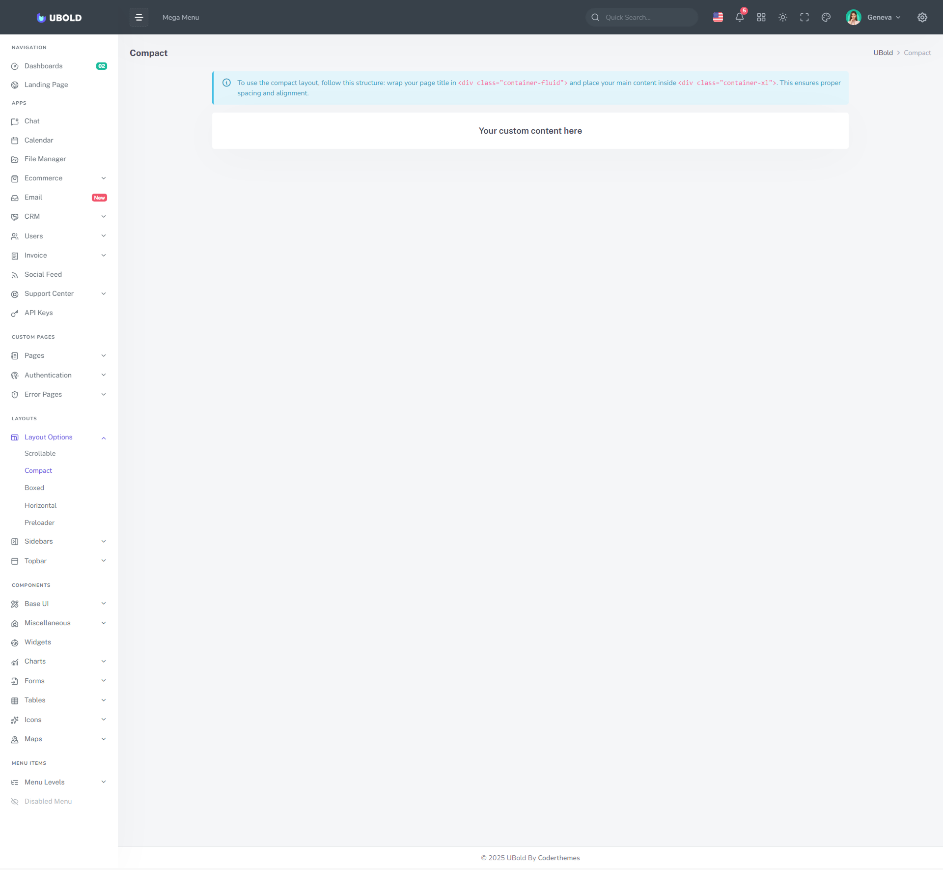
Task: Open the settings gear in topbar
Action: tap(922, 17)
